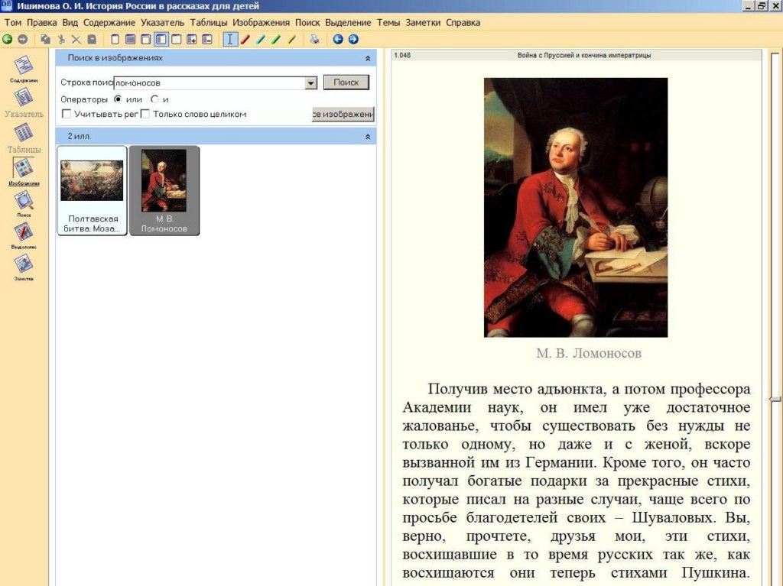783x586 pixels.
Task: Click the layout icon with plus sign
Action: [192, 40]
